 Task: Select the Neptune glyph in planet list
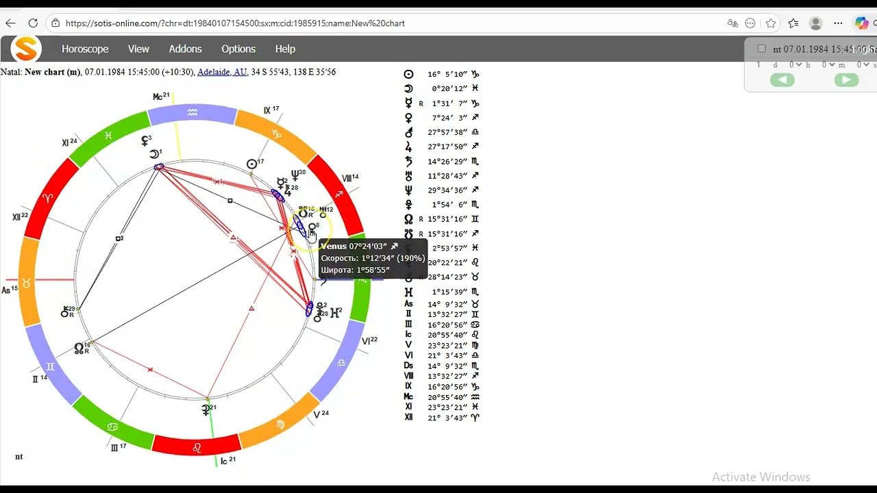click(408, 190)
